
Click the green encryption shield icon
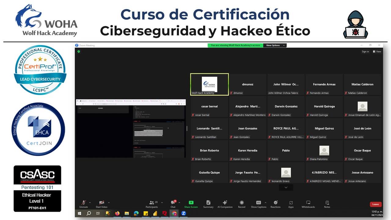coord(79,52)
